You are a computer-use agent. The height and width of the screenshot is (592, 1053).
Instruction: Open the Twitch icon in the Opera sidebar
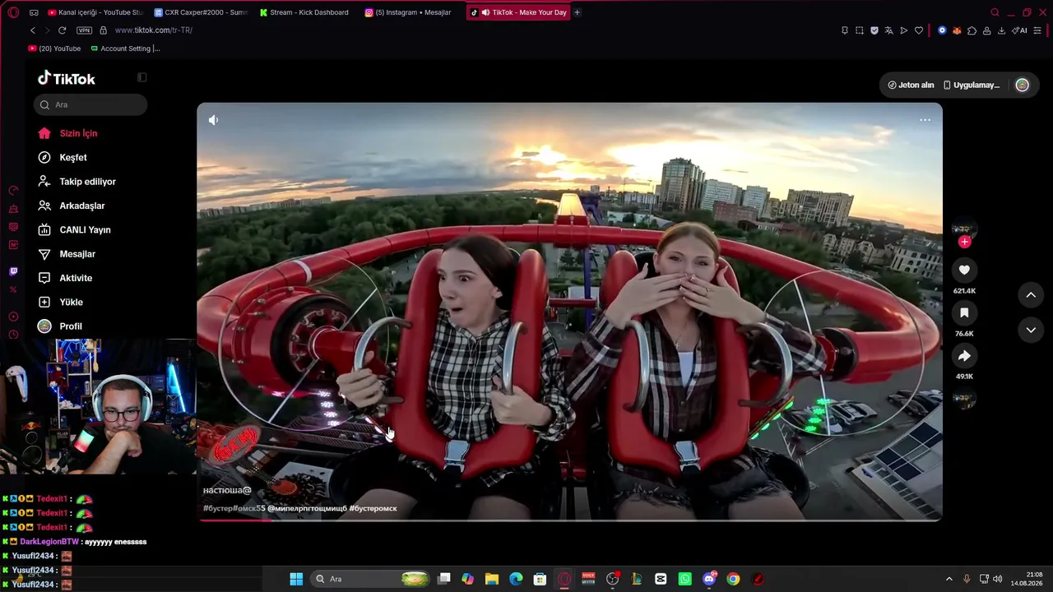tap(13, 271)
